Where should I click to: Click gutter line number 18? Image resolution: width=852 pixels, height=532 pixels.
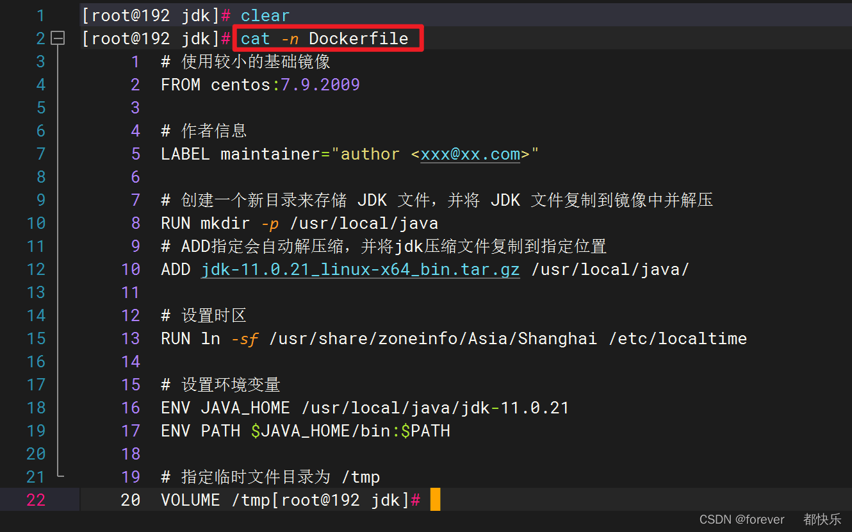pyautogui.click(x=36, y=408)
